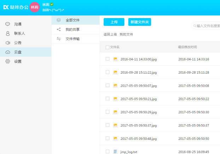
Task: Click the modified time 2016-08-25 16:09:45
Action: point(193,152)
